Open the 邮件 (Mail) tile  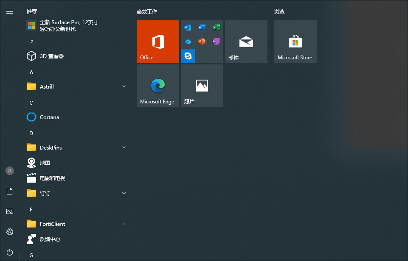246,41
